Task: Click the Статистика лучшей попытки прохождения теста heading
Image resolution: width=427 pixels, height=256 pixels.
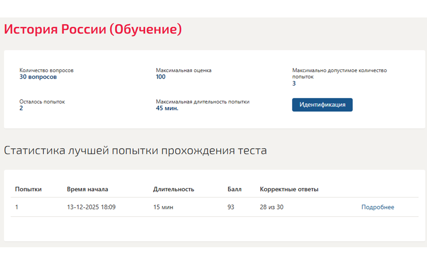Action: click(x=135, y=150)
